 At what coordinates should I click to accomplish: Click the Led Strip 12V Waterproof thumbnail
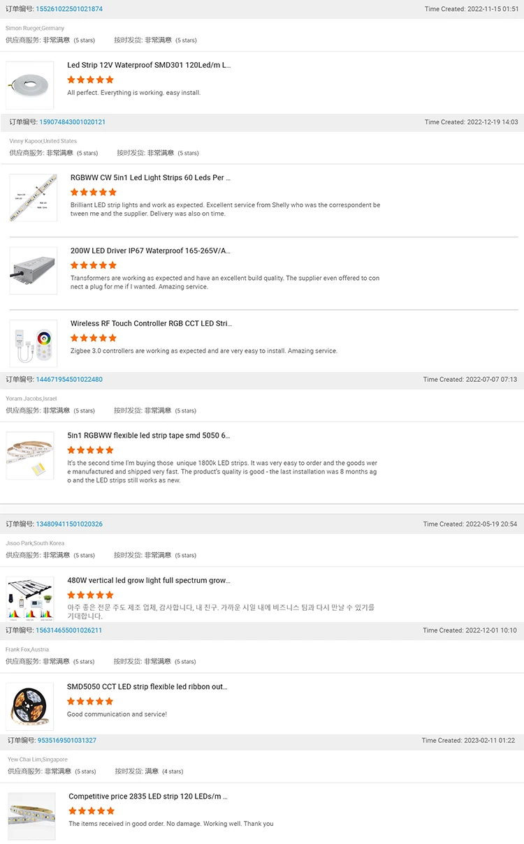(x=30, y=85)
